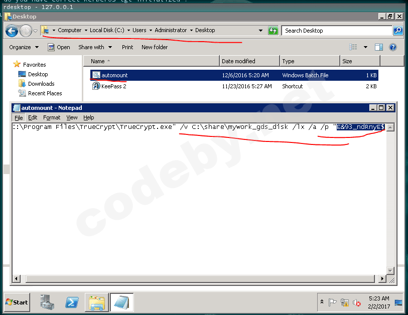Click the greyed-out Forward arrow in Explorer
The width and height of the screenshot is (408, 315).
pyautogui.click(x=26, y=31)
